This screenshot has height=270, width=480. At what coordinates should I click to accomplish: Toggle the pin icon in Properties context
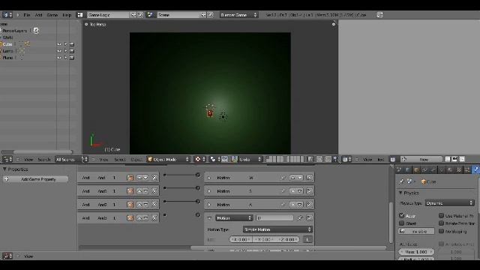pos(401,181)
